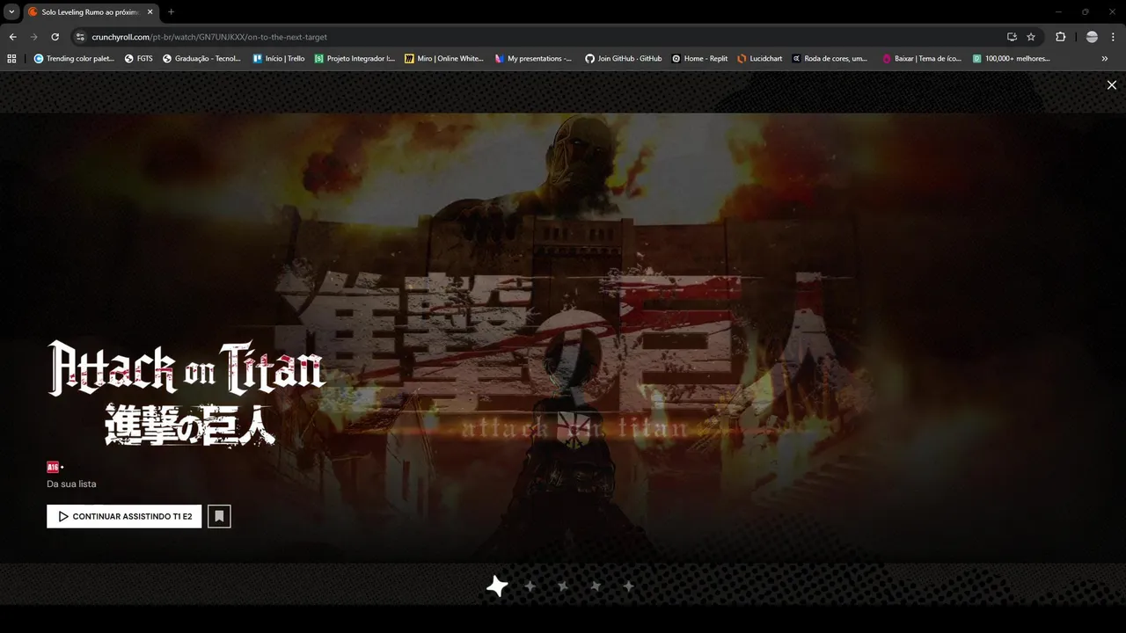This screenshot has height=633, width=1126.
Task: Toggle the watchlist bookmark icon
Action: pyautogui.click(x=219, y=516)
